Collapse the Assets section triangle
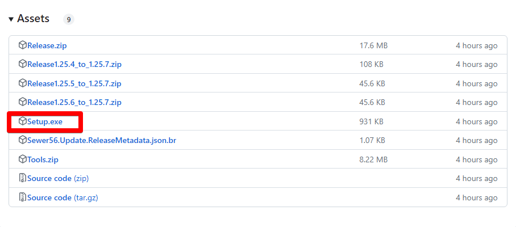The height and width of the screenshot is (227, 516). pos(11,19)
